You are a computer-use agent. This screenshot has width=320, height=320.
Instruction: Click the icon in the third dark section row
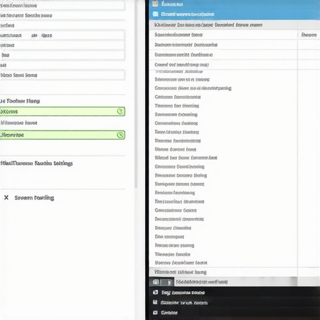pos(156,312)
